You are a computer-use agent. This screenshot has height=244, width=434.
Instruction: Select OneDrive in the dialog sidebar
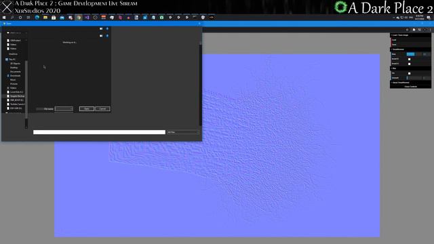point(14,54)
